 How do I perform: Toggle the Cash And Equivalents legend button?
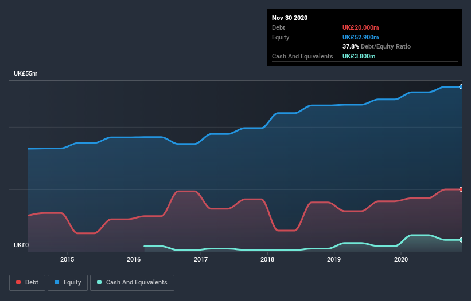click(x=132, y=283)
